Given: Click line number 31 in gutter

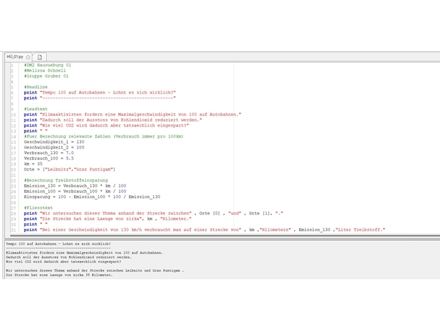Looking at the screenshot, I should point(13,230).
